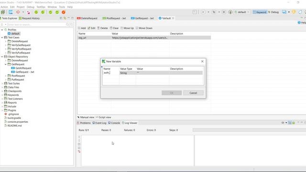Click the red arrow icon in log panel
306x172 pixels.
(x=79, y=151)
